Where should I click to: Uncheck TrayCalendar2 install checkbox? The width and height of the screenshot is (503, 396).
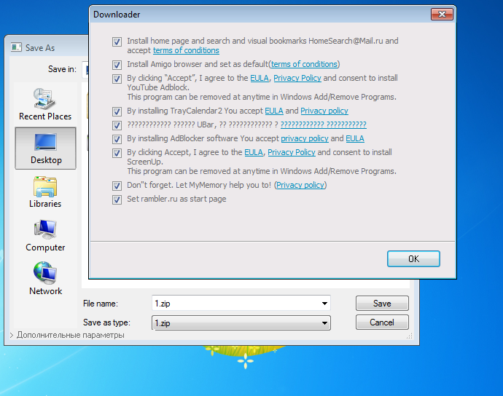tap(117, 111)
